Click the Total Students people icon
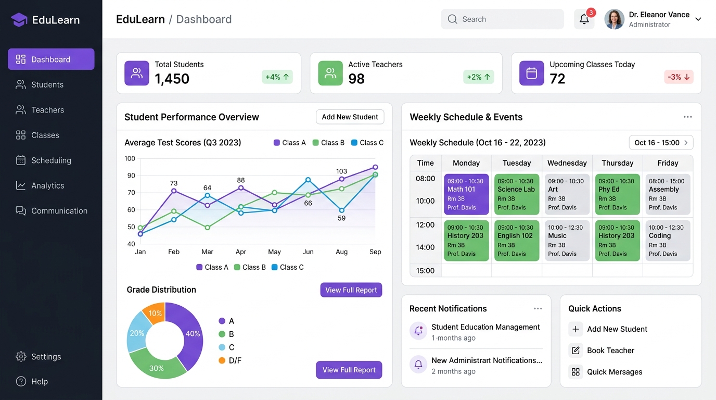 pyautogui.click(x=137, y=73)
